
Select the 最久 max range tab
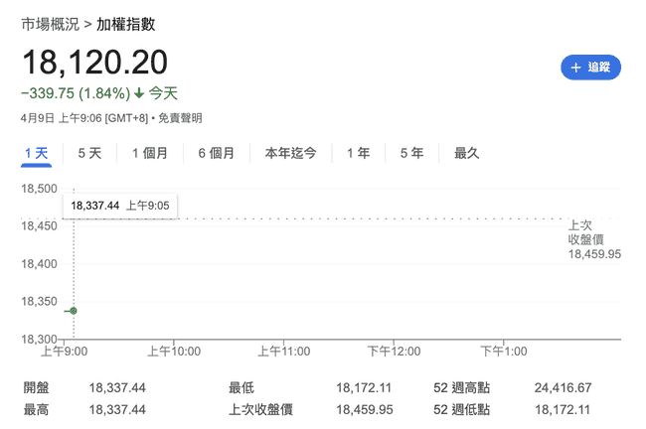[x=467, y=154]
